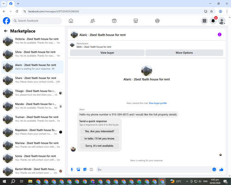Screen dimensions: 231x185
Task: Click the View buyer button
Action: pyautogui.click(x=107, y=53)
